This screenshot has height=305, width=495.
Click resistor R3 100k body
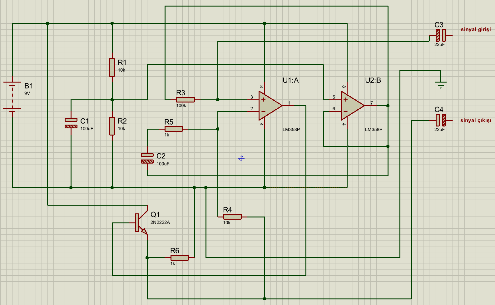click(x=185, y=100)
